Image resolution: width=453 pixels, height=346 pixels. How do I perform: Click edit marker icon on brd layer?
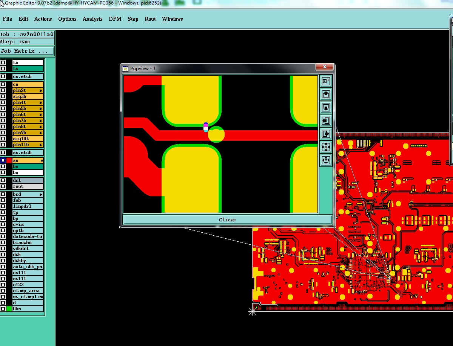[x=41, y=195]
